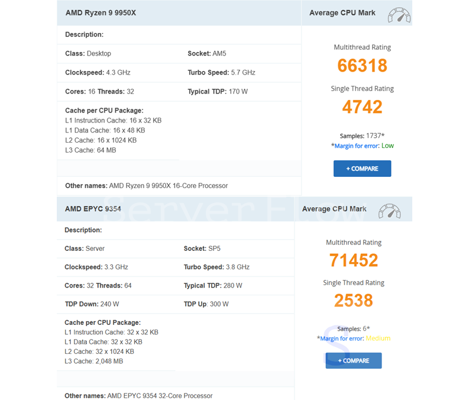Click Clockspeed: 3.3 GHz value

pyautogui.click(x=96, y=267)
